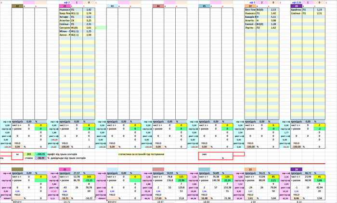The width and height of the screenshot is (337, 203).
Task: Click the yellow cell showing 45
Action: pos(319,177)
